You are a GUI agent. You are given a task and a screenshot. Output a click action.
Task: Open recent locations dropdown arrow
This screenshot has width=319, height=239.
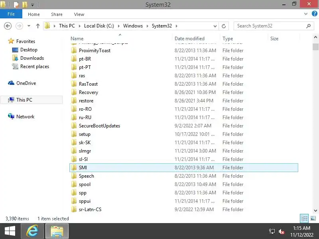click(29, 26)
